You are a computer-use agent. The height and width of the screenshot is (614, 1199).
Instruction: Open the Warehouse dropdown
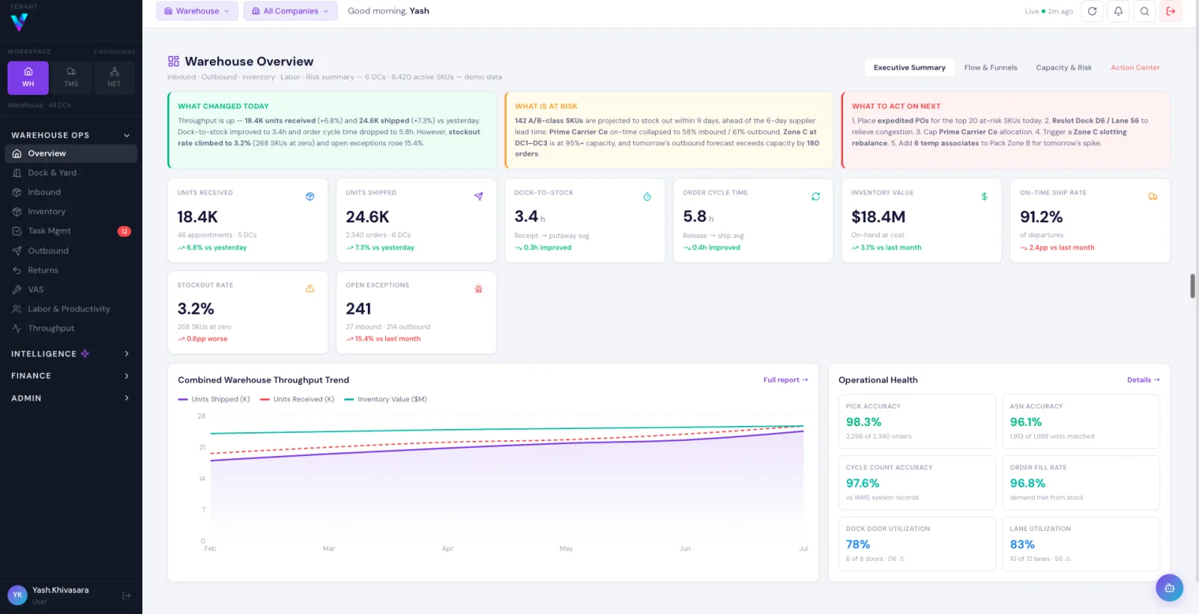(x=197, y=11)
